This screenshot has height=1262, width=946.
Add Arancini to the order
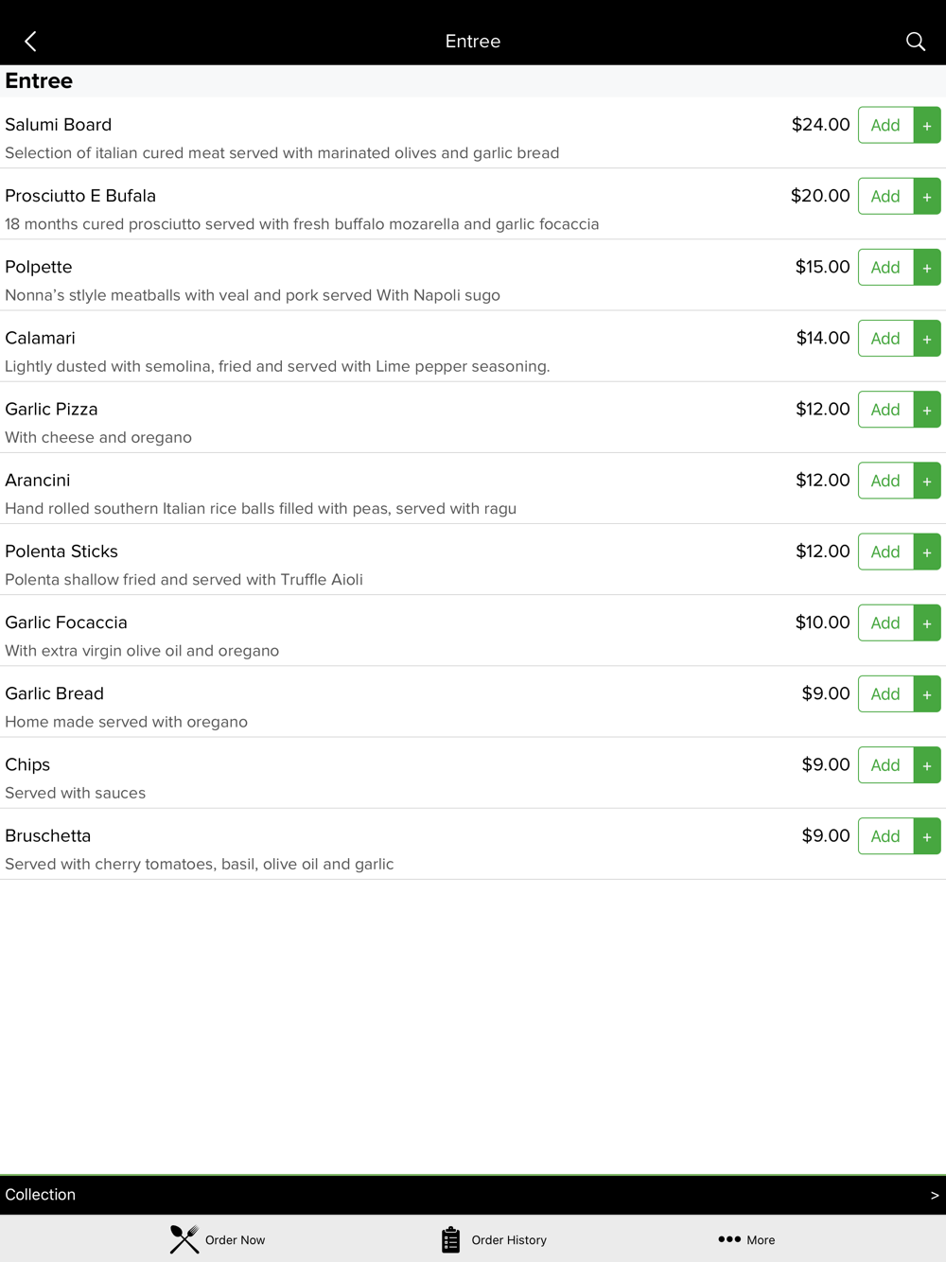click(885, 481)
